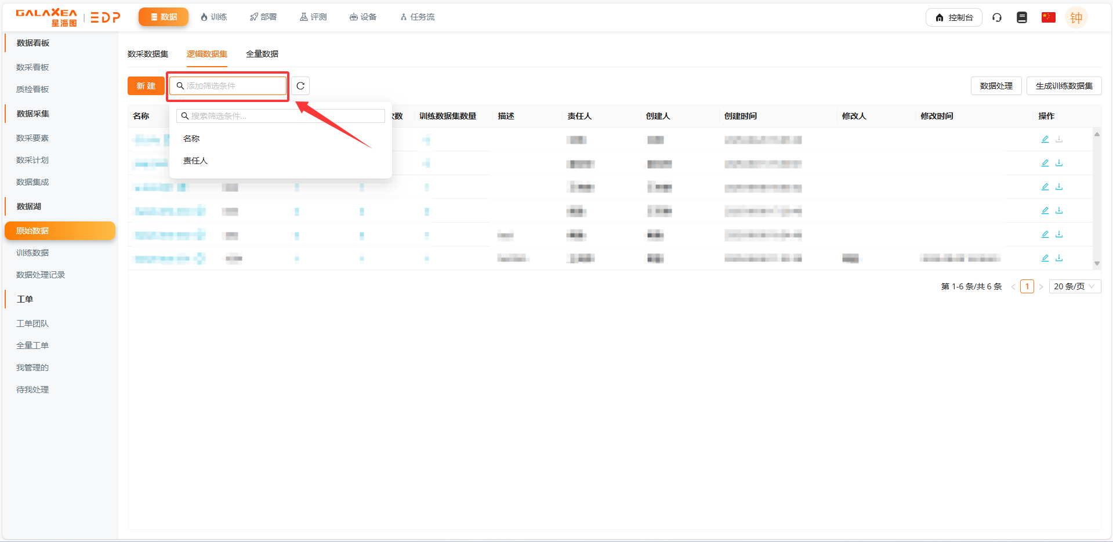Click the edit pencil icon in last row
Image resolution: width=1113 pixels, height=542 pixels.
(x=1045, y=258)
